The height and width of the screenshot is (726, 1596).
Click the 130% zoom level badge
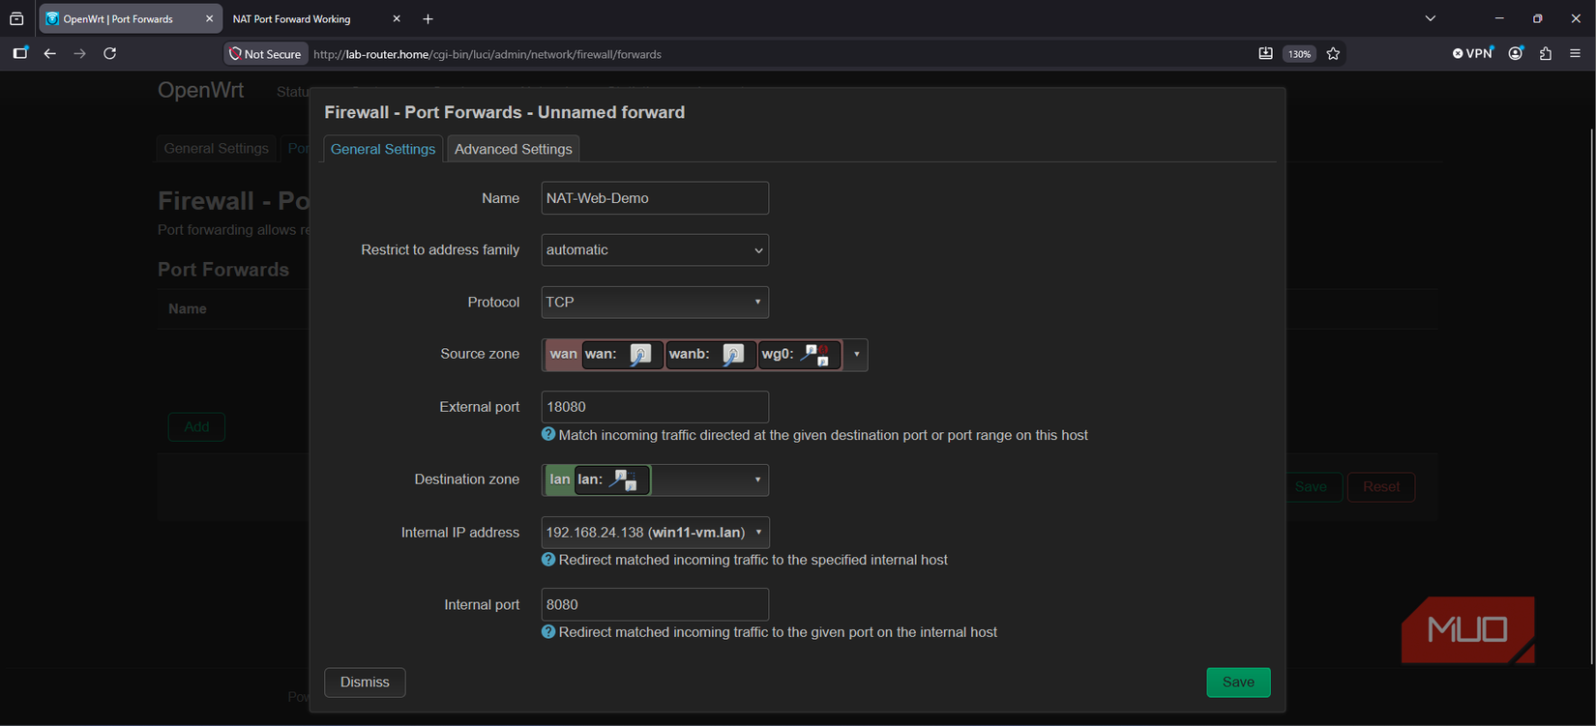click(x=1299, y=54)
